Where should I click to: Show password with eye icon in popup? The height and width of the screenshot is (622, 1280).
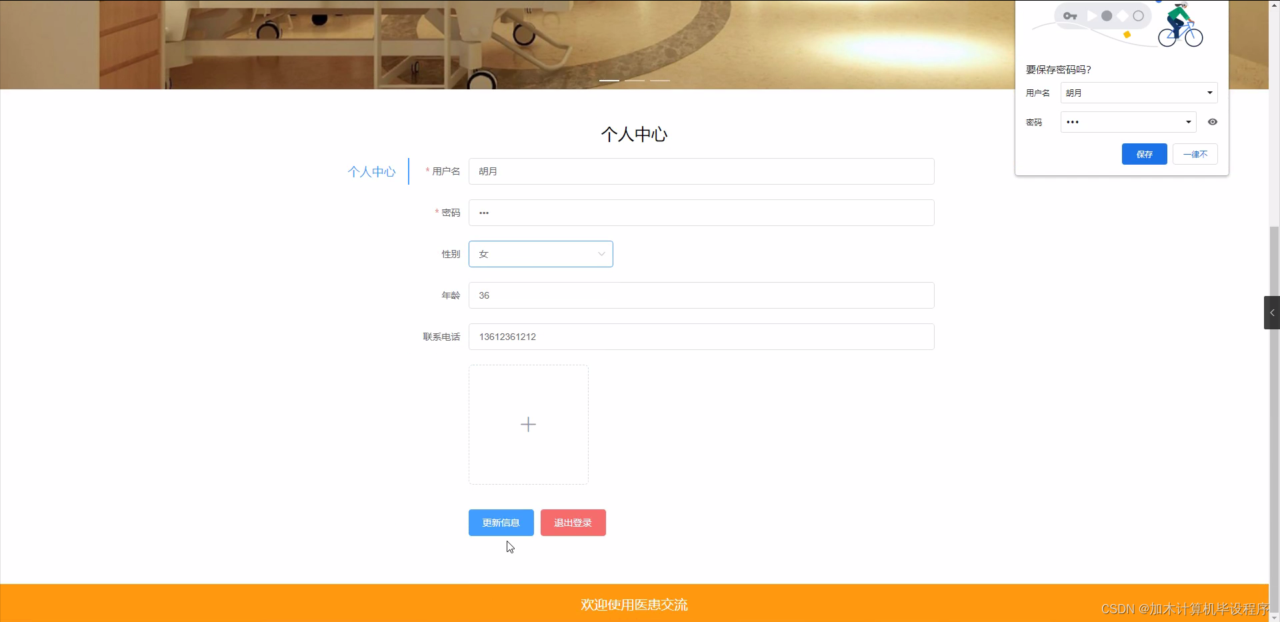pyautogui.click(x=1213, y=122)
